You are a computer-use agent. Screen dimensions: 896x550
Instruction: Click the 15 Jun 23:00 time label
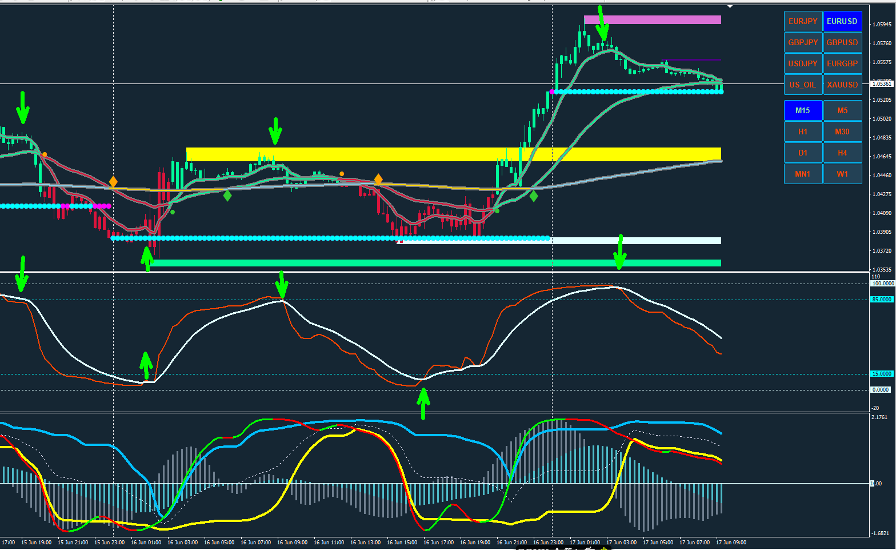(109, 543)
